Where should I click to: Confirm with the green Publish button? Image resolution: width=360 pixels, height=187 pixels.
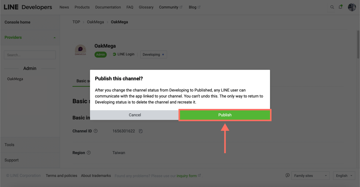pyautogui.click(x=225, y=115)
